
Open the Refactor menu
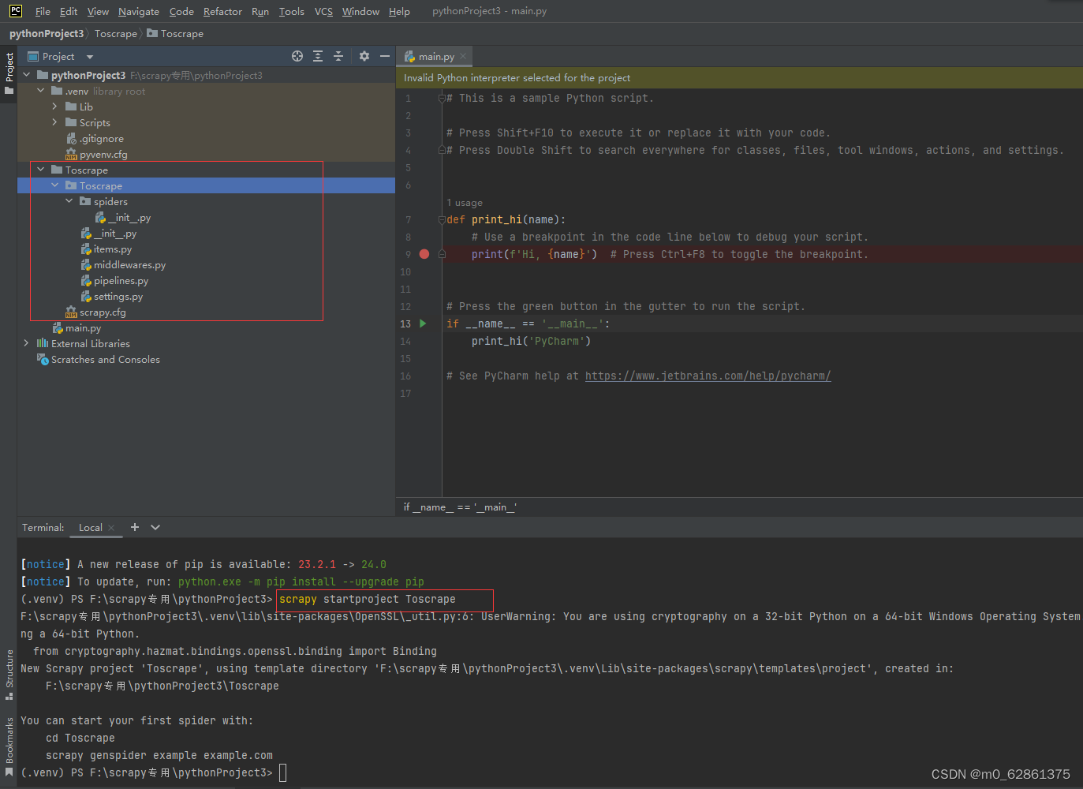(x=222, y=11)
